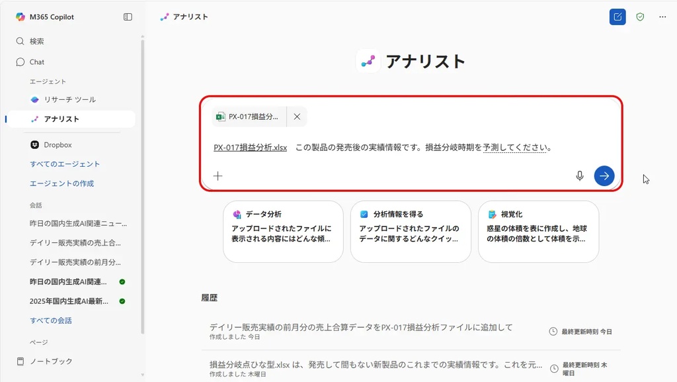This screenshot has height=382, width=677.
Task: Send the prompt with arrow button
Action: [604, 175]
